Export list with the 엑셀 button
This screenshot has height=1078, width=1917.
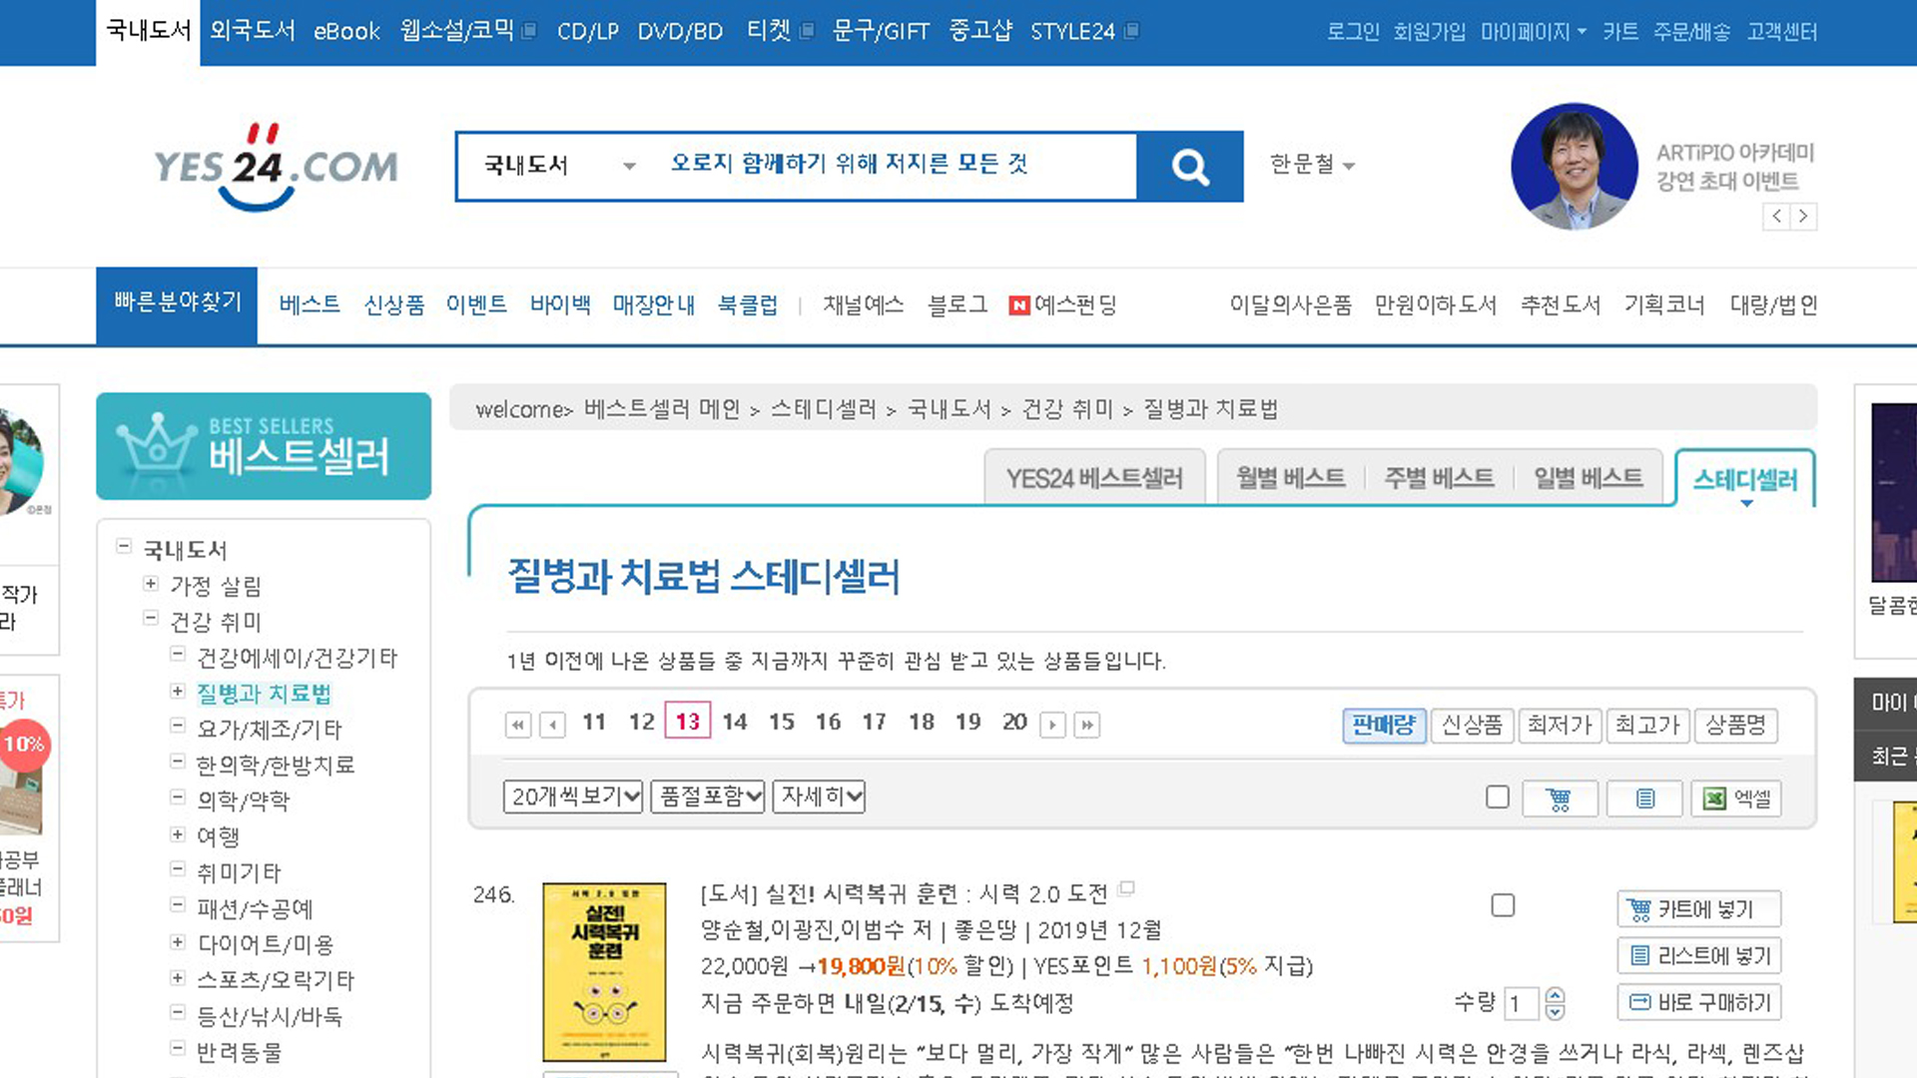1736,799
